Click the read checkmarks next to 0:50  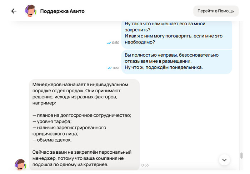tap(109, 43)
